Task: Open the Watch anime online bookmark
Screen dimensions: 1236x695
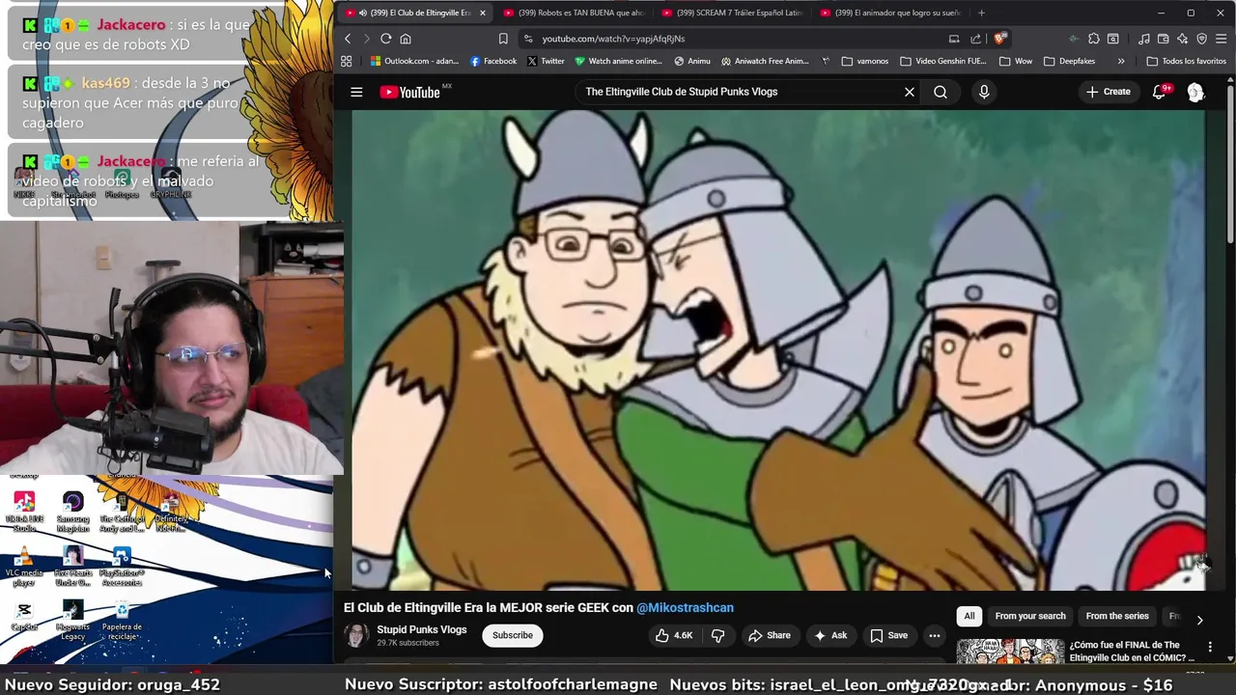Action: click(618, 61)
